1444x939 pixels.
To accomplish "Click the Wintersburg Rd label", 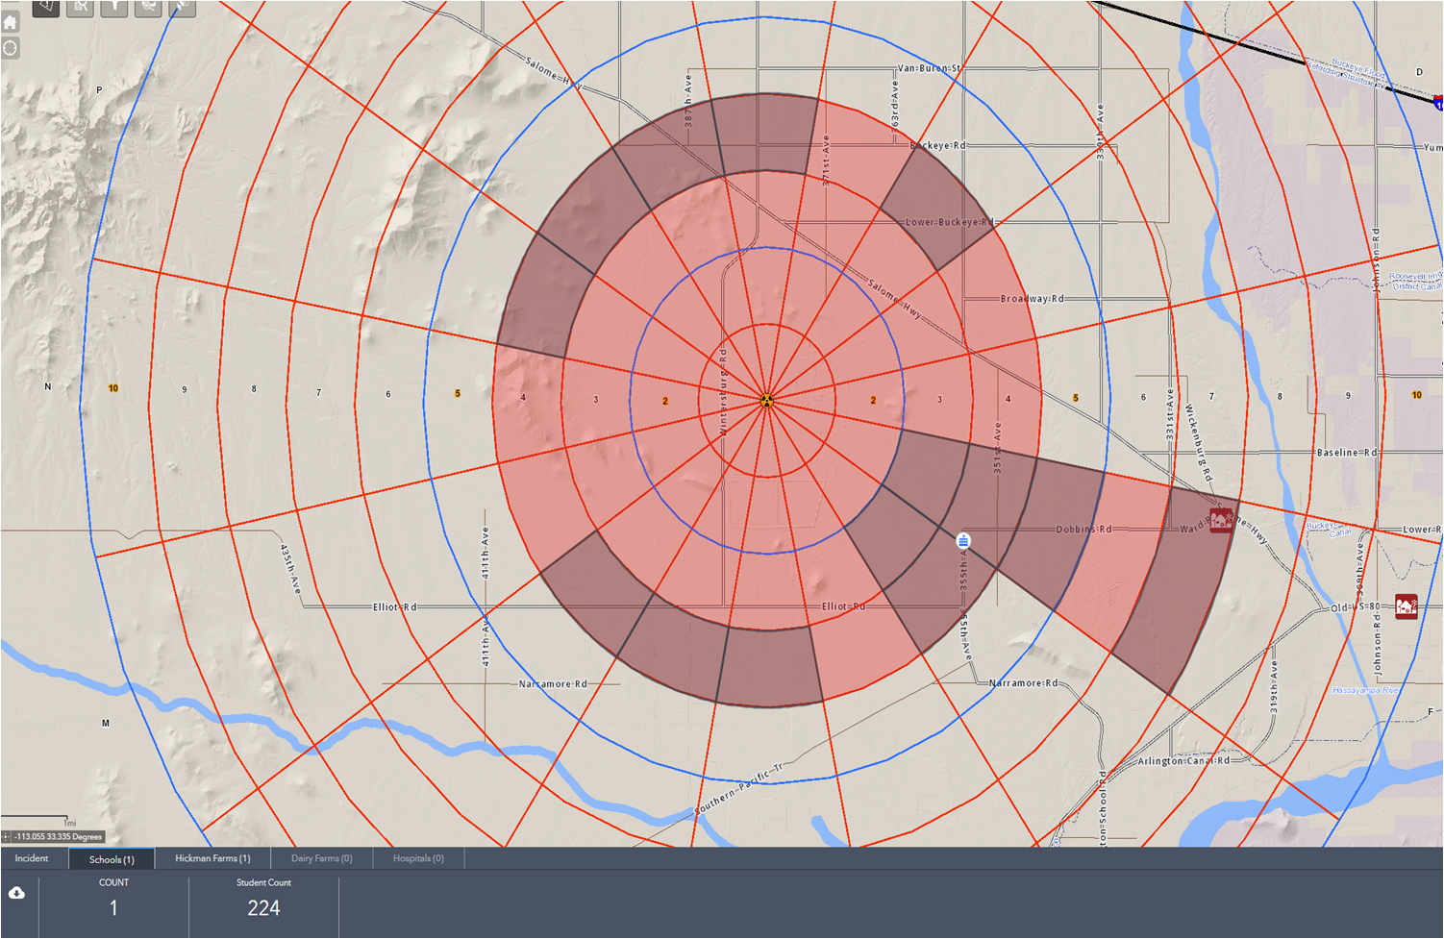I will tap(724, 391).
